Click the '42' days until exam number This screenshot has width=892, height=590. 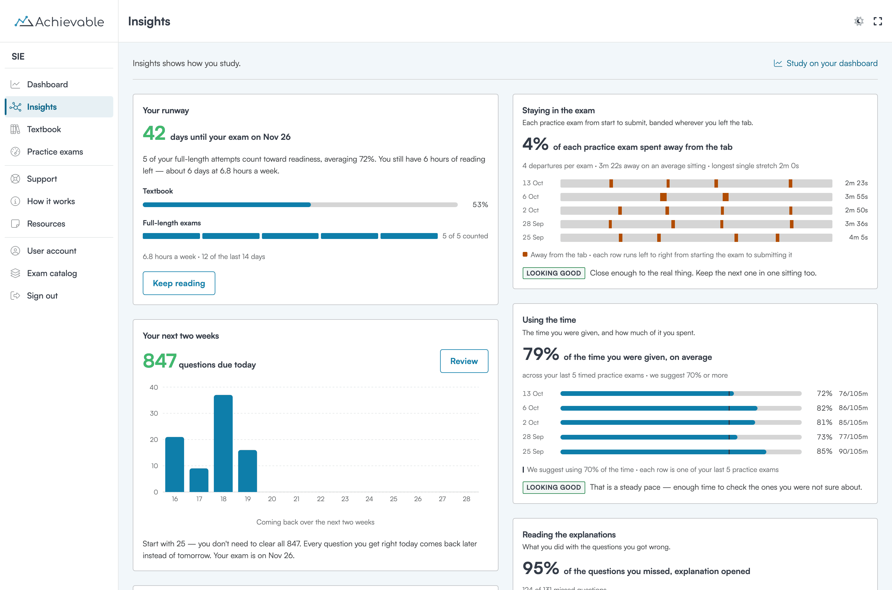point(154,133)
